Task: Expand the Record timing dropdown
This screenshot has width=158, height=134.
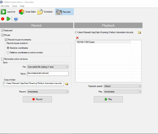Action: click(x=48, y=92)
